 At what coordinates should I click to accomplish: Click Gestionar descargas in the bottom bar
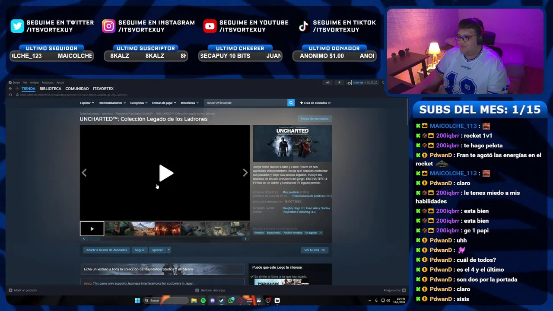[210, 290]
